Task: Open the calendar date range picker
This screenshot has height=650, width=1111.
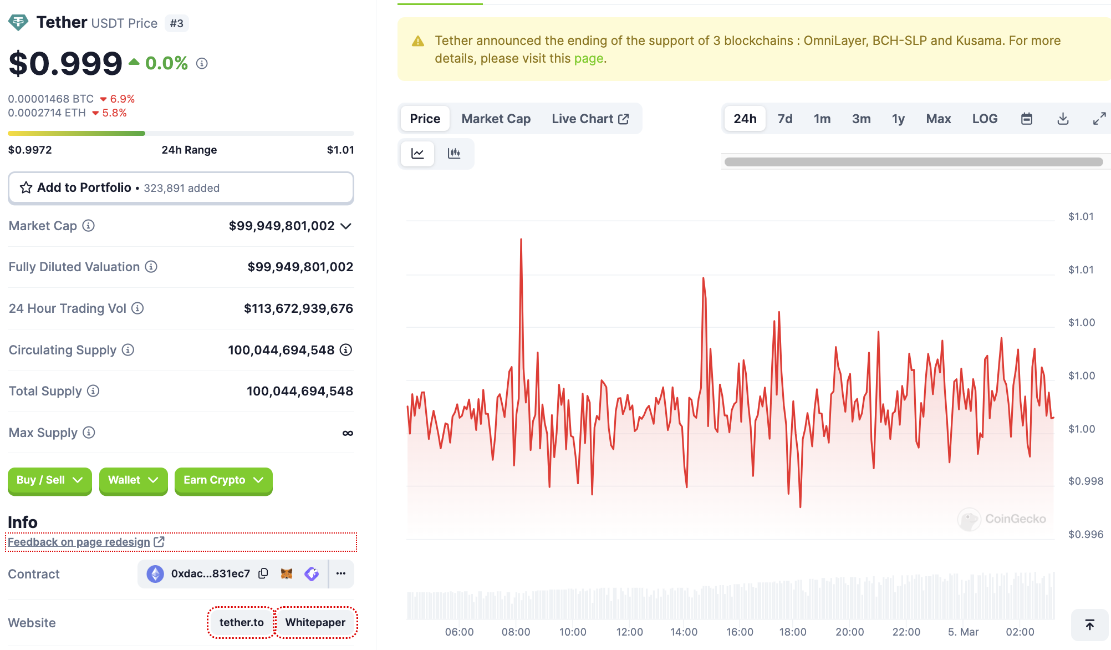Action: point(1027,119)
